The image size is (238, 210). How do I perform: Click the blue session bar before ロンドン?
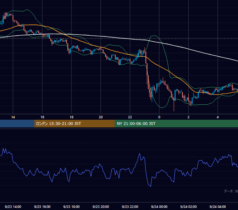pyautogui.click(x=17, y=124)
